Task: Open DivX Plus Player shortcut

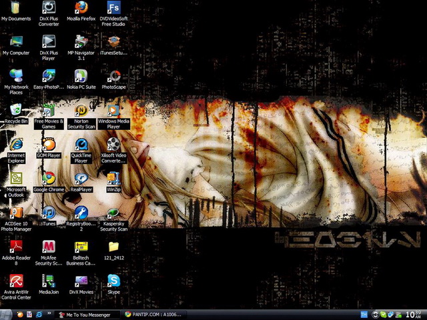Action: (49, 41)
